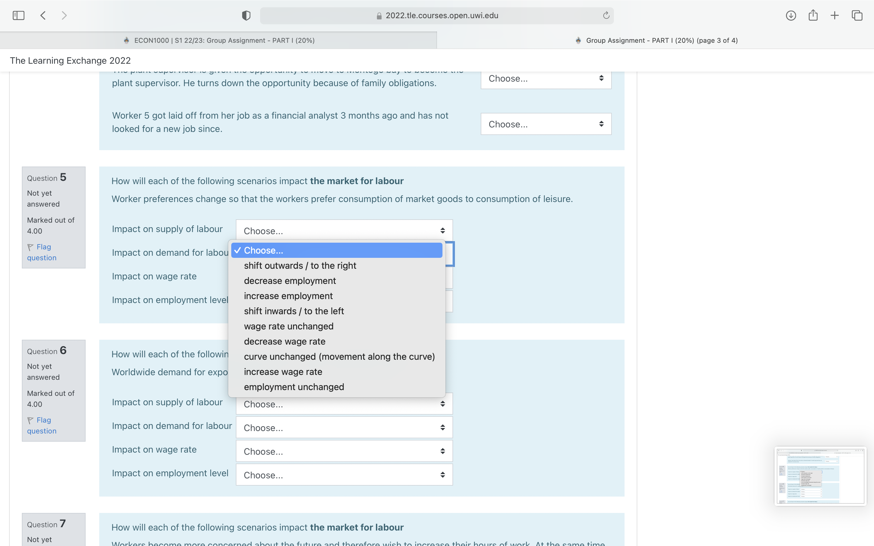
Task: Go back with the left chevron
Action: 43,15
